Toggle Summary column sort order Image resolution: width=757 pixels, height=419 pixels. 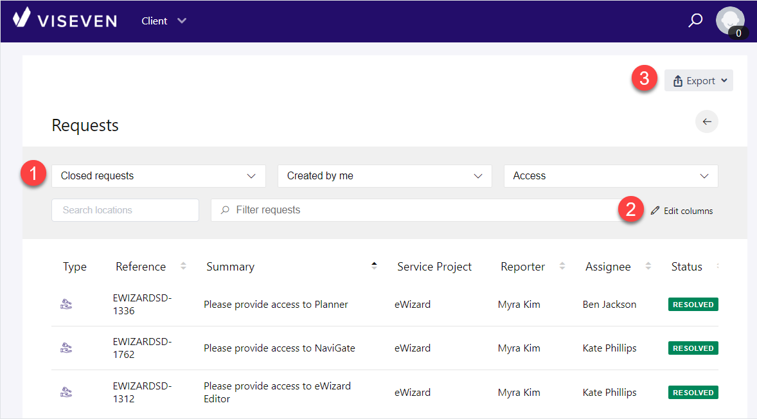(374, 266)
